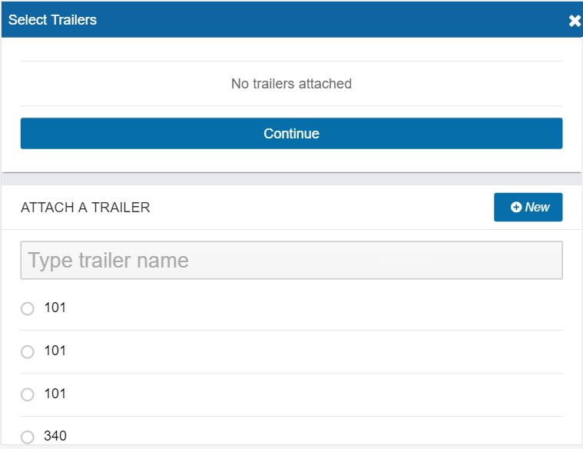The image size is (583, 449).
Task: Click the ATTACH A TRAILER heading
Action: click(85, 208)
